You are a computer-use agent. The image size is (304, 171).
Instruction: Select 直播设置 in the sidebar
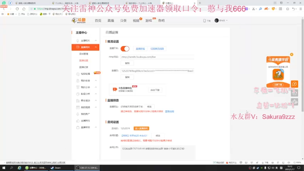pyautogui.click(x=84, y=60)
